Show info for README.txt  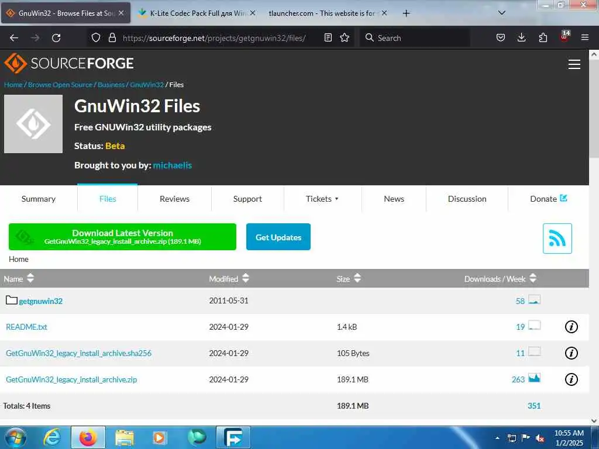click(x=571, y=327)
